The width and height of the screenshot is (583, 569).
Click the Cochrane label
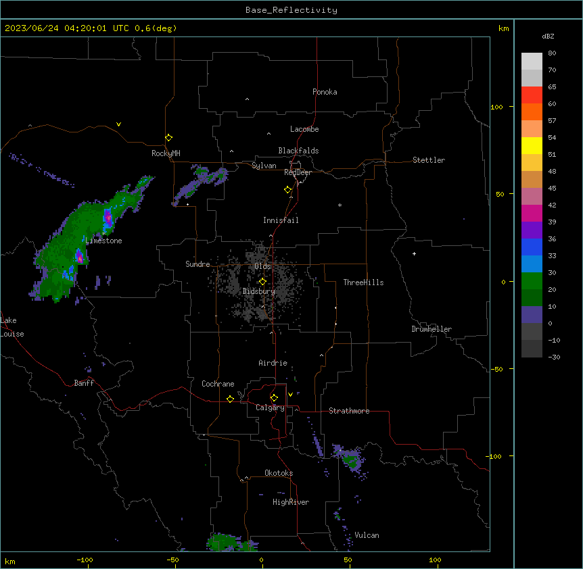tap(218, 384)
